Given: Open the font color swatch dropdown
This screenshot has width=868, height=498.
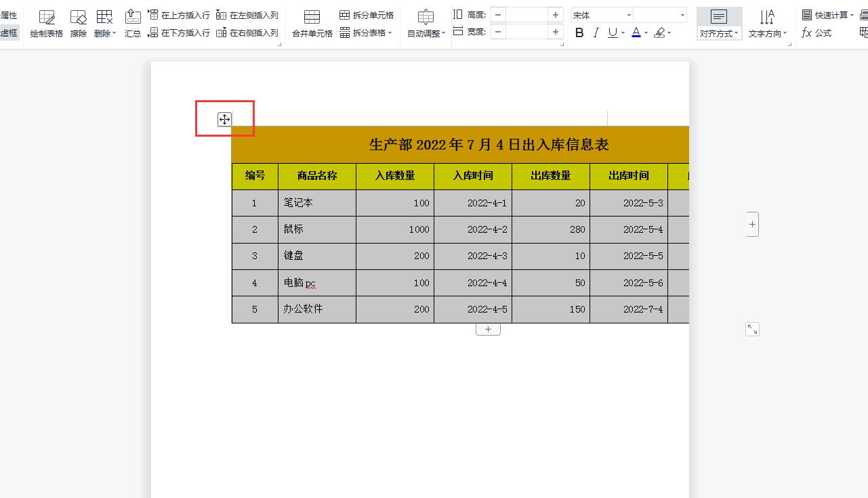Looking at the screenshot, I should [645, 32].
